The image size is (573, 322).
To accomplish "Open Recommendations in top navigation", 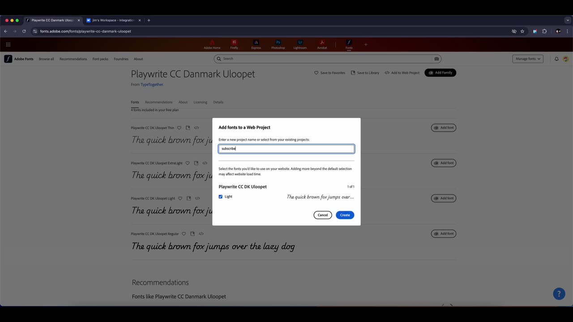I will (x=73, y=59).
